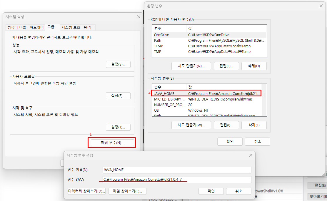
Task: Switch to the 하드웨어 tab
Action: (37, 27)
